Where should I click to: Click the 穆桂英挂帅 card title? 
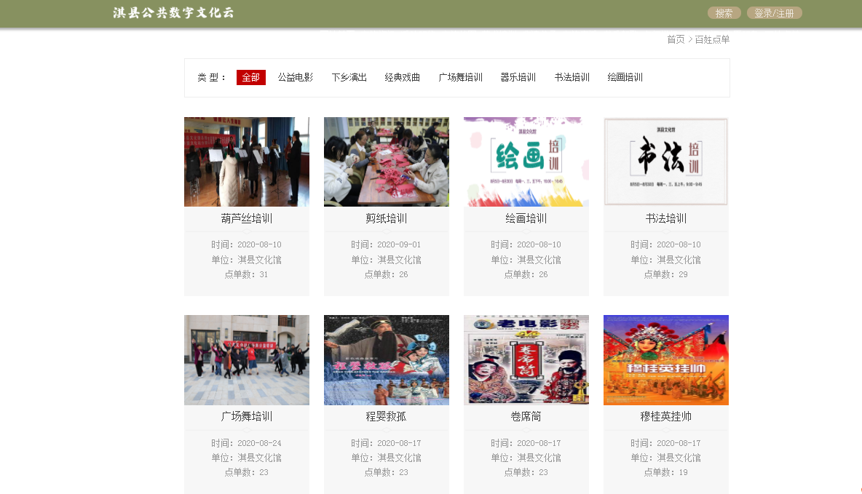(x=665, y=417)
